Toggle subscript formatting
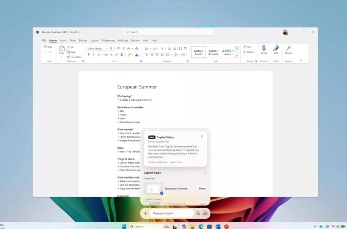The height and width of the screenshot is (229, 347). click(x=111, y=54)
